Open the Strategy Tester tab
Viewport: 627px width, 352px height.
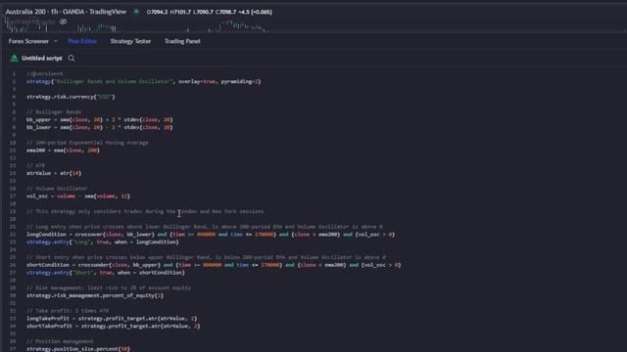(x=130, y=41)
